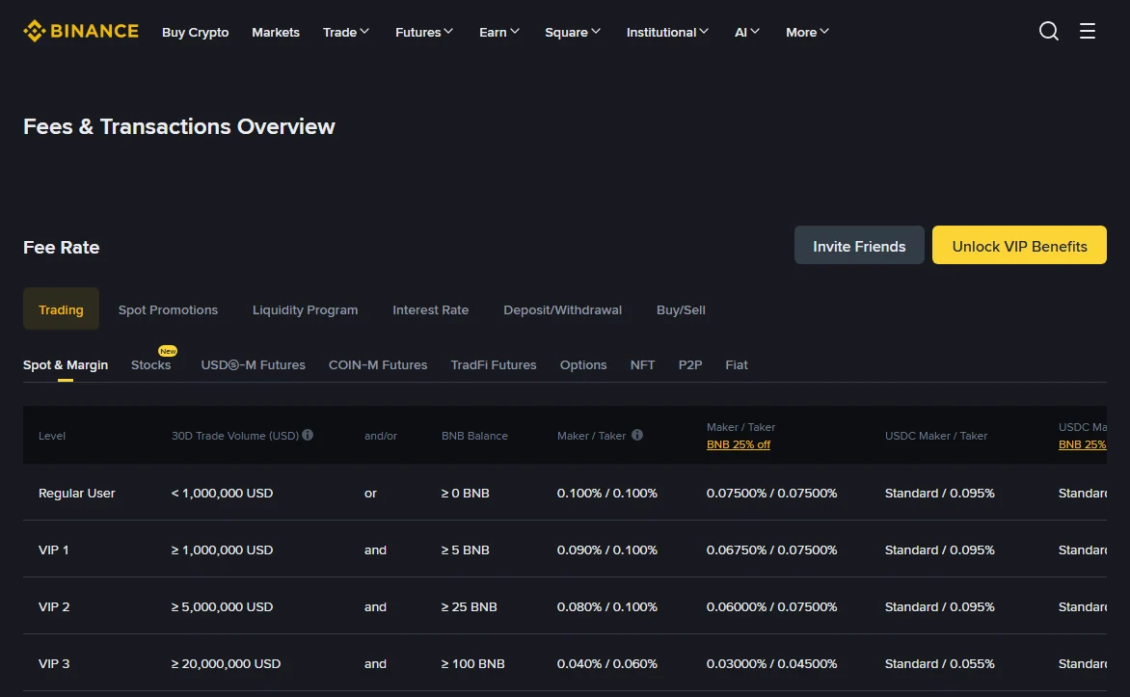
Task: Select the TradFi Futures sub-tab
Action: pyautogui.click(x=494, y=364)
